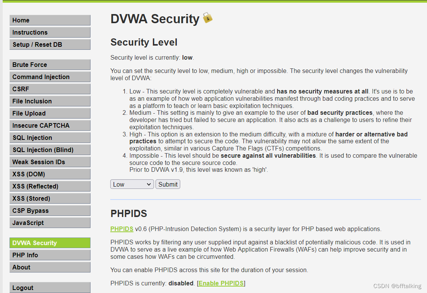The image size is (427, 293).
Task: Click the padlock icon beside DVWA Security
Action: pyautogui.click(x=208, y=18)
